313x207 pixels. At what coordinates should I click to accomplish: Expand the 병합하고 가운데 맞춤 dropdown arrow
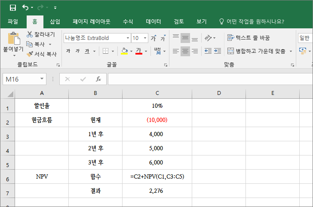[x=291, y=51]
